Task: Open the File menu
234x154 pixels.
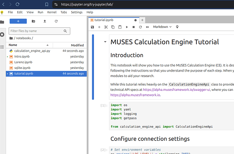Action: click(x=10, y=12)
